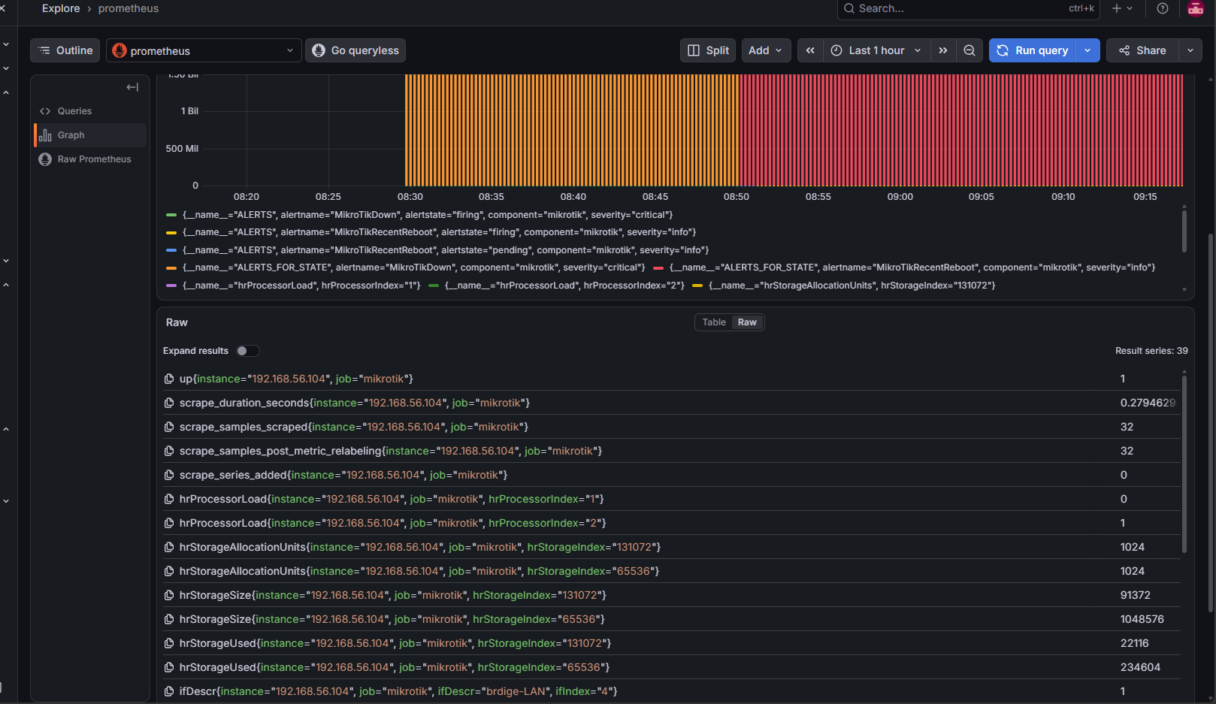The height and width of the screenshot is (704, 1216).
Task: Click the Split view button
Action: coord(708,50)
